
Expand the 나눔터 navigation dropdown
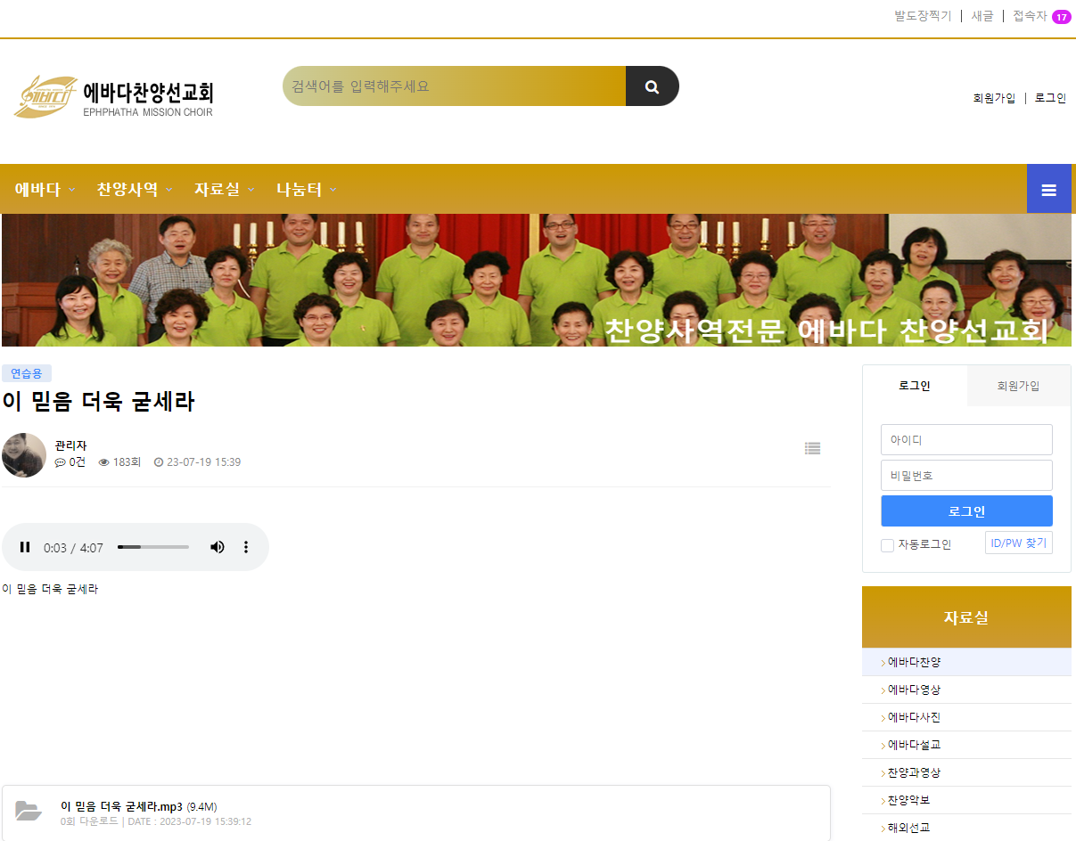[x=306, y=189]
